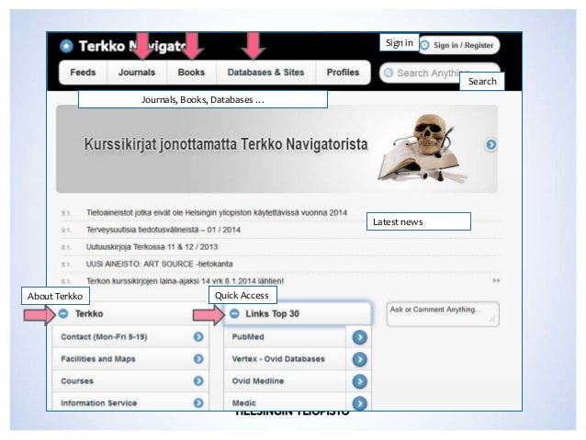The width and height of the screenshot is (586, 440).
Task: Click the Sign in / Register button
Action: [x=459, y=45]
